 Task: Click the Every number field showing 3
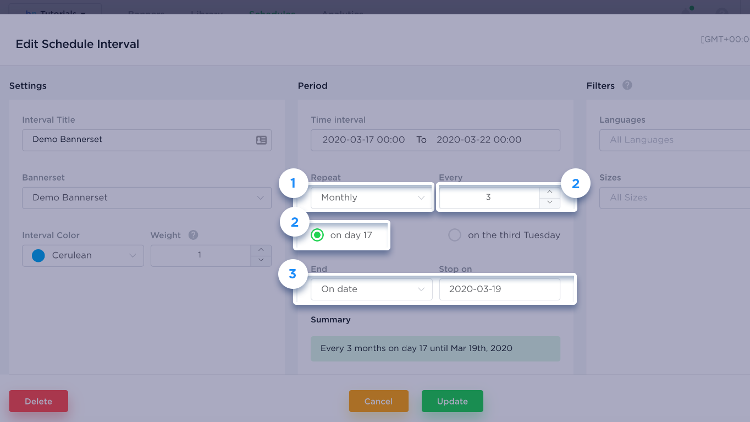click(489, 198)
